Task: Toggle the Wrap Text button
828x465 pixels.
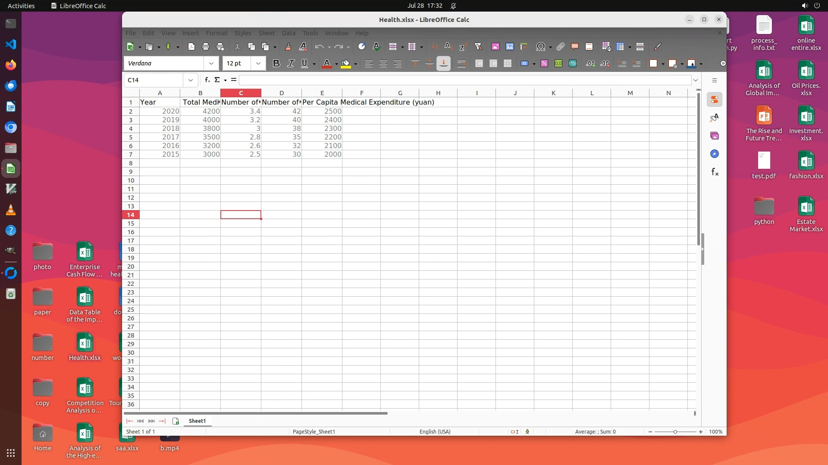Action: 461,63
